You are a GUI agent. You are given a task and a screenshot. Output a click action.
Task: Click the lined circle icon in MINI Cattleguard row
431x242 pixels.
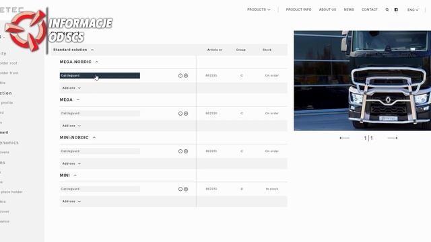(186, 189)
